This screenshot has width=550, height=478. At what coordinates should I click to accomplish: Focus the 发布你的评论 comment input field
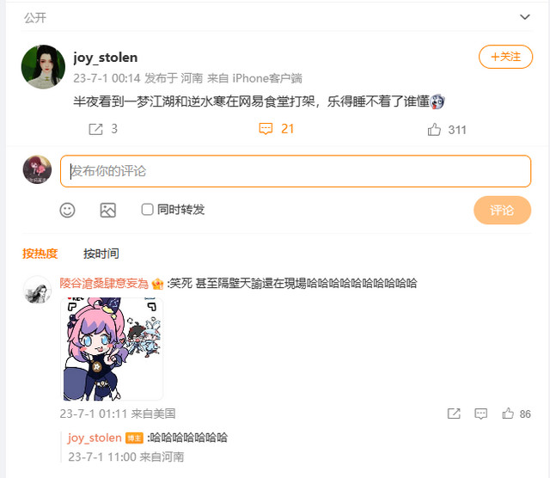point(296,171)
